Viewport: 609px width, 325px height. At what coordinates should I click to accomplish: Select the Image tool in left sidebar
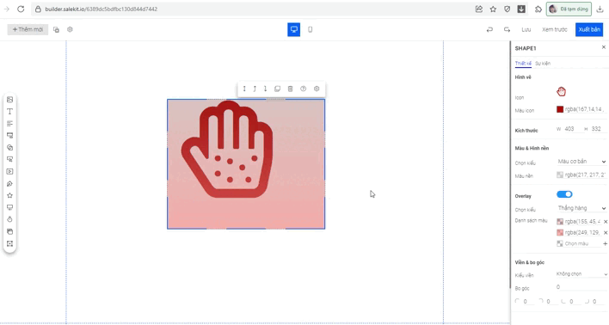coord(9,100)
